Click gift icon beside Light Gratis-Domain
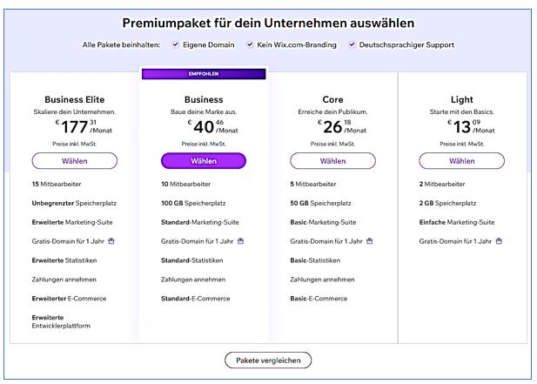Viewport: 537px width, 384px height. pos(499,241)
